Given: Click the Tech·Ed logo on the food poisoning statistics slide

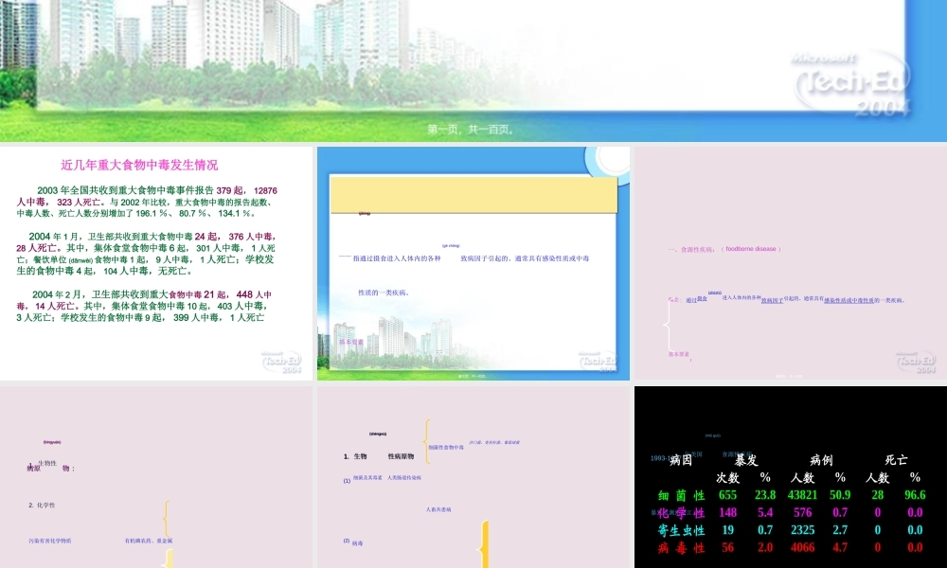Looking at the screenshot, I should pos(285,362).
